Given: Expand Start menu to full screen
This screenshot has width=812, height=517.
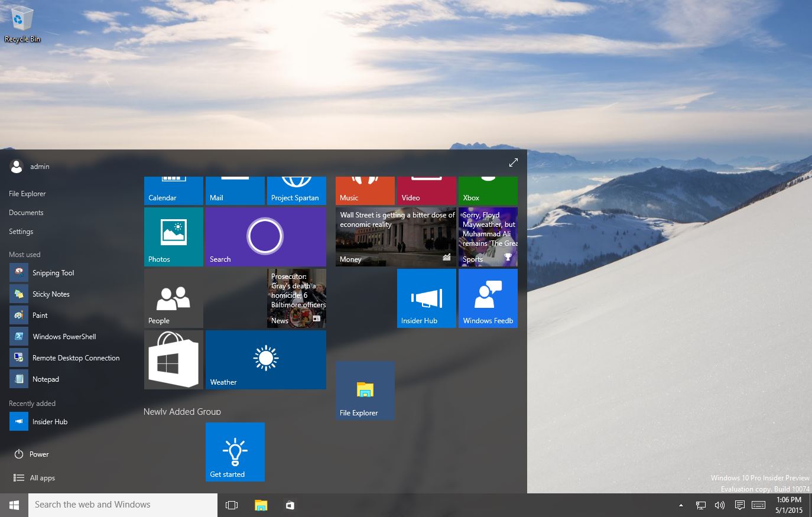Looking at the screenshot, I should point(513,162).
